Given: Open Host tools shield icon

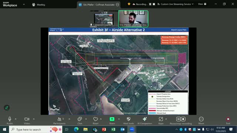Looking at the screenshot, I should (x=128, y=119).
